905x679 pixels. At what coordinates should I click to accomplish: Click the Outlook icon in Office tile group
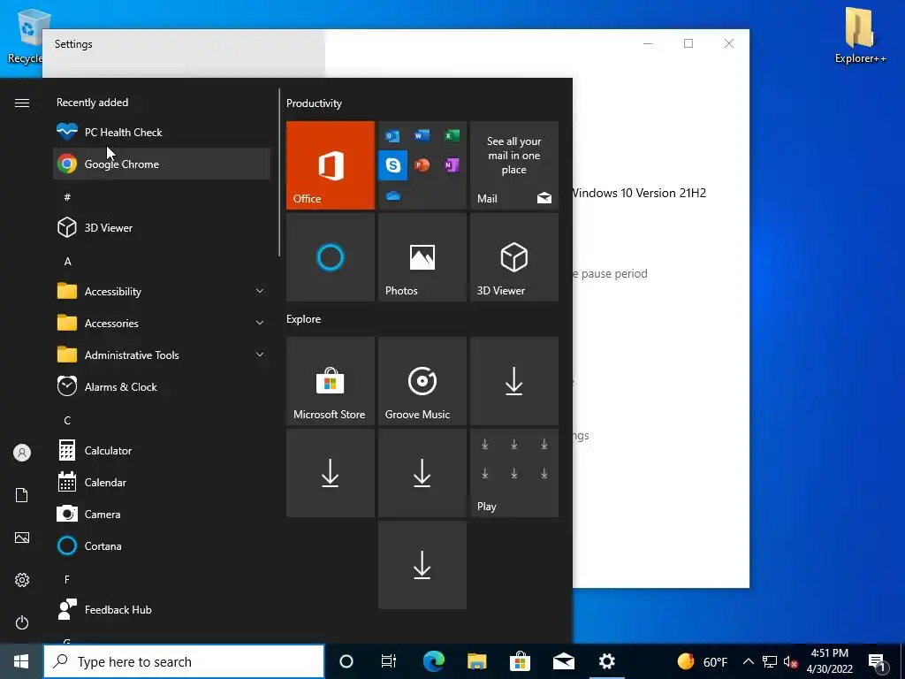tap(393, 135)
